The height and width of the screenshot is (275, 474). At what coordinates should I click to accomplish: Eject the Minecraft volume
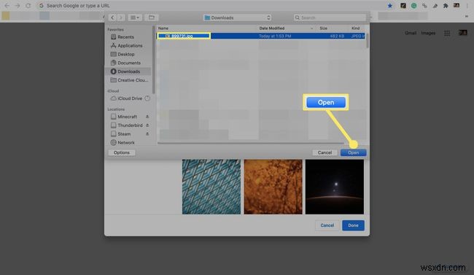point(147,117)
